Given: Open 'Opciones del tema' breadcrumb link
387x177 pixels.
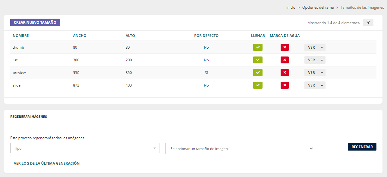Looking at the screenshot, I should point(318,8).
